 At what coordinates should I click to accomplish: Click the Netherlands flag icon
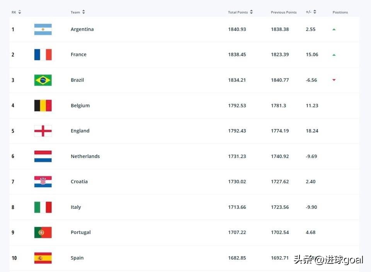[43, 156]
